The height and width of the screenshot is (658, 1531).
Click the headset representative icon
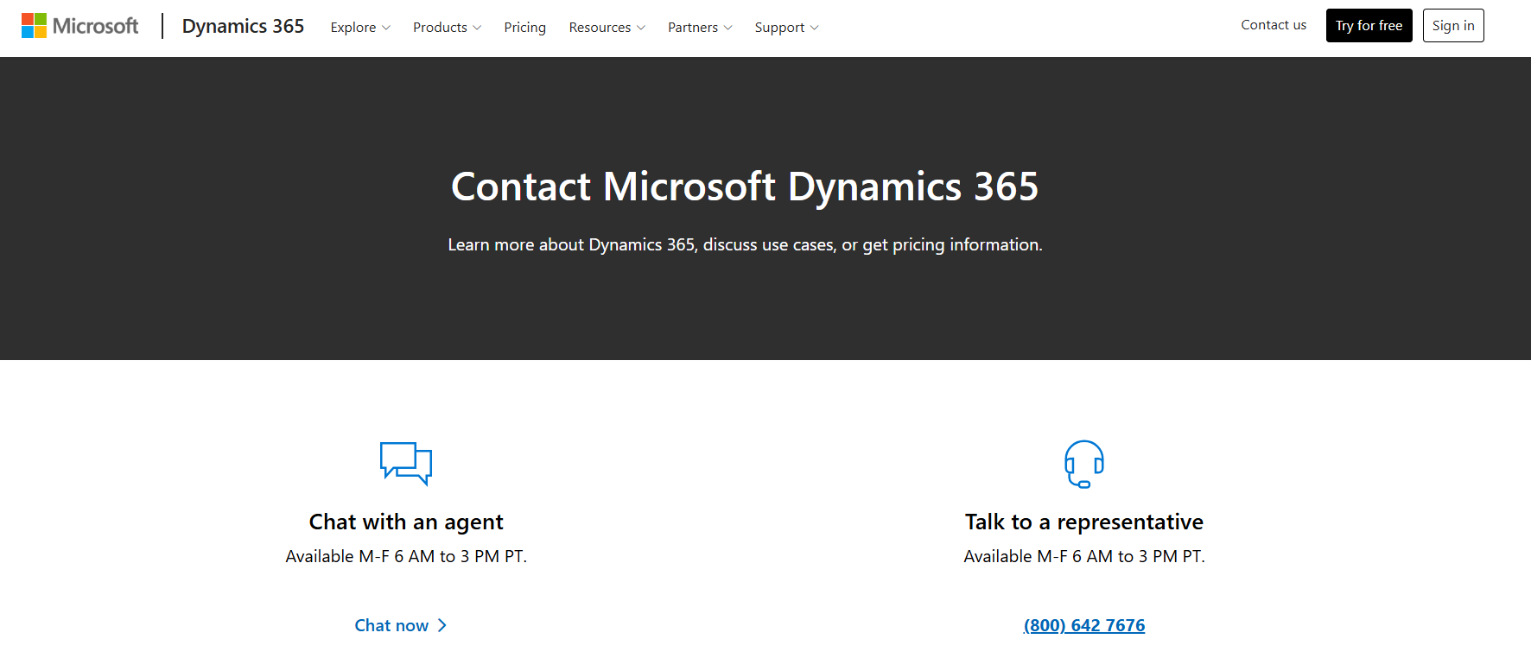pos(1084,465)
